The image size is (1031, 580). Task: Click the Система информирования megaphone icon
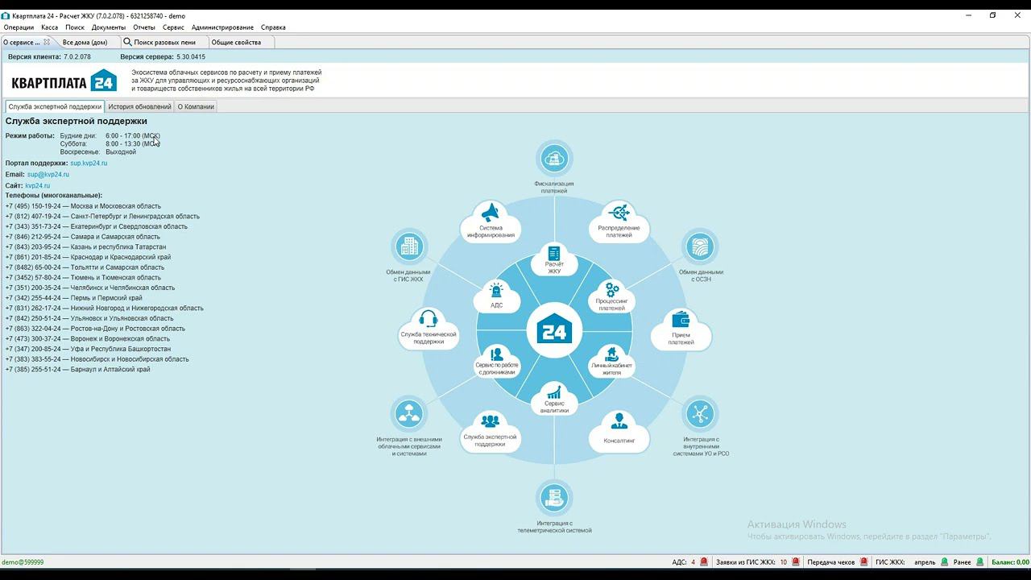(x=491, y=213)
